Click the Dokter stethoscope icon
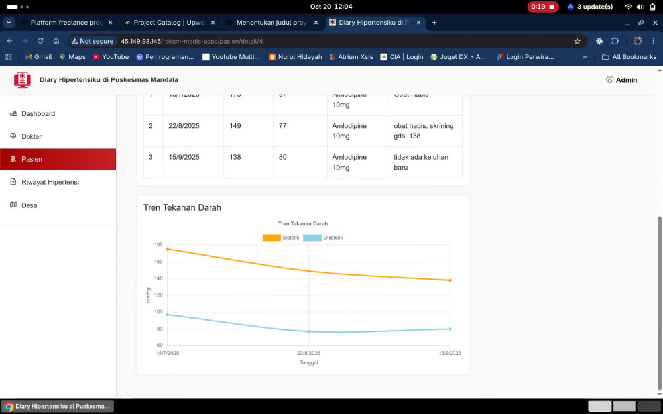Screen dimensions: 663x414 13,136
